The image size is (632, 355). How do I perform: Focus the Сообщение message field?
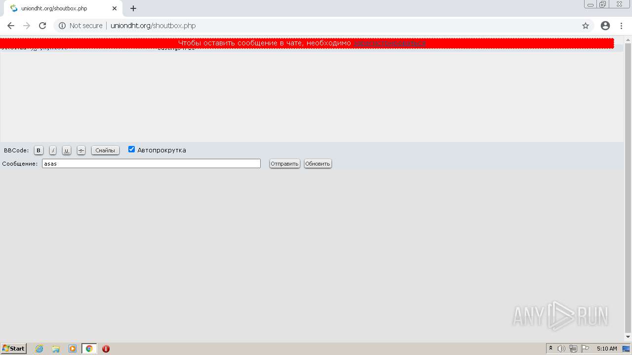(151, 164)
